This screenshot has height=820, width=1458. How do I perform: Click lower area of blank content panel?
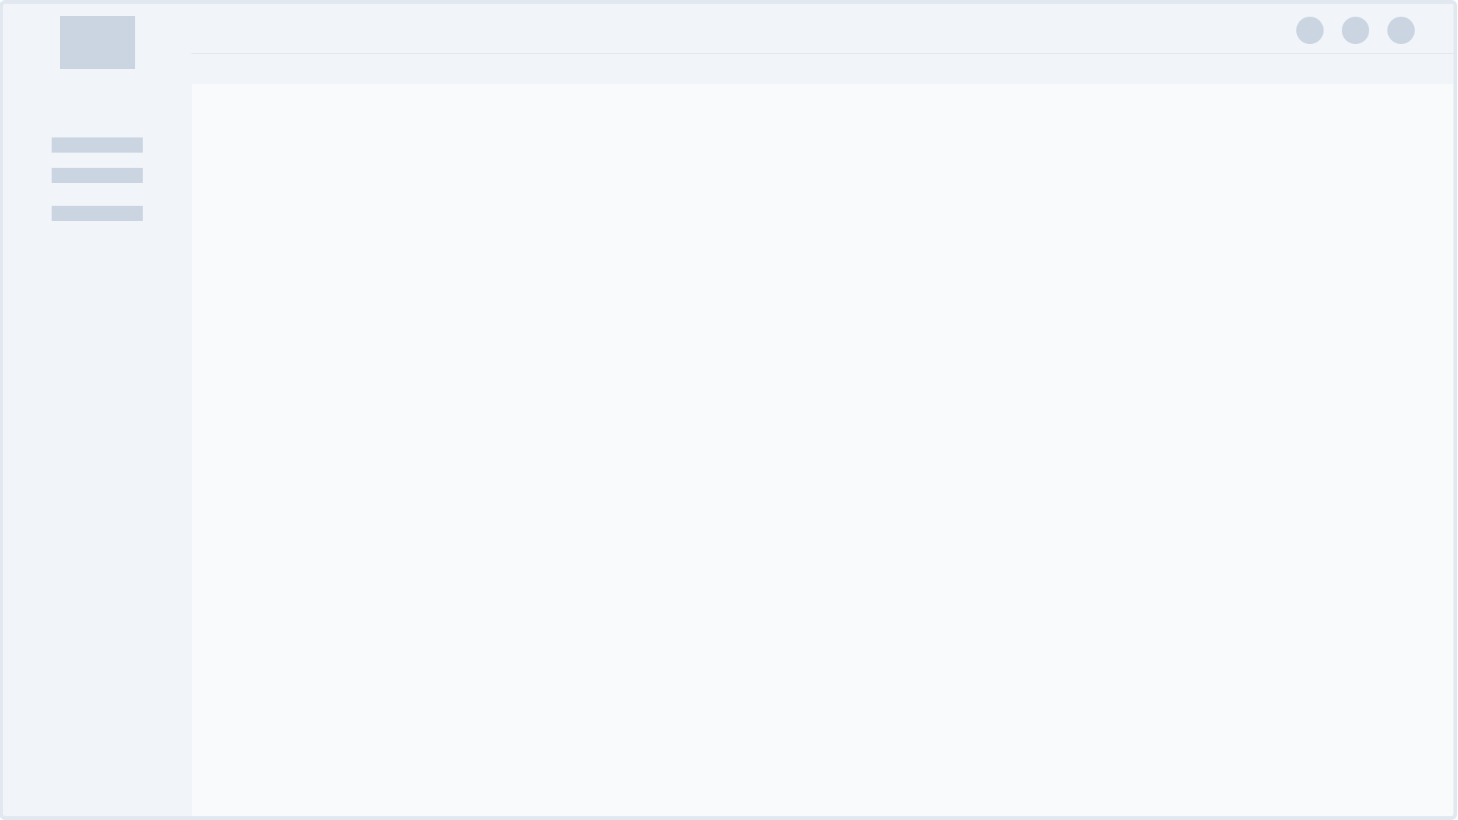pos(823,721)
